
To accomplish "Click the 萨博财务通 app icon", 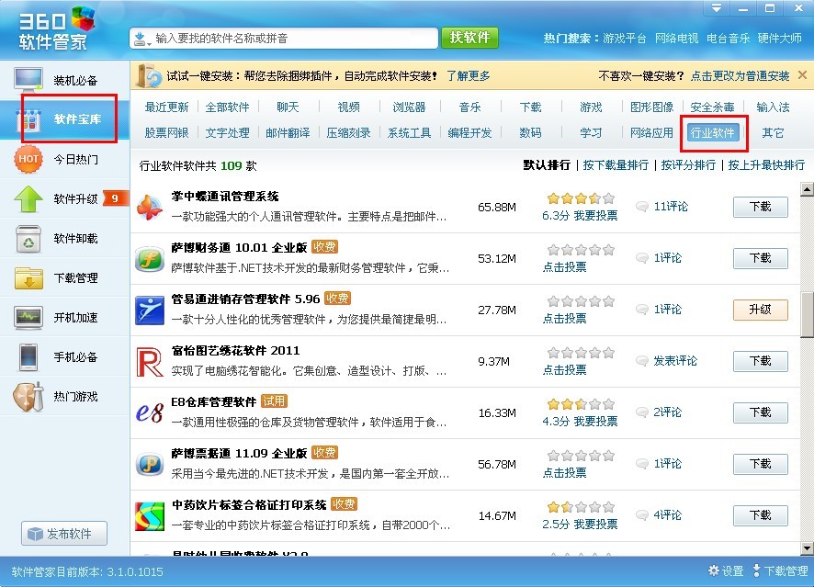I will pyautogui.click(x=150, y=258).
